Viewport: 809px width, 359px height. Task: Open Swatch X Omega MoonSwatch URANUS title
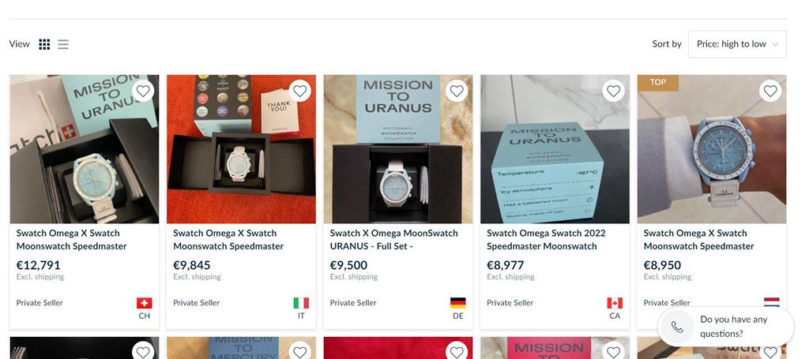coord(393,239)
